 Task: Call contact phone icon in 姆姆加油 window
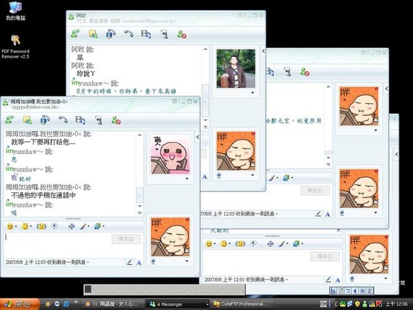tap(63, 120)
